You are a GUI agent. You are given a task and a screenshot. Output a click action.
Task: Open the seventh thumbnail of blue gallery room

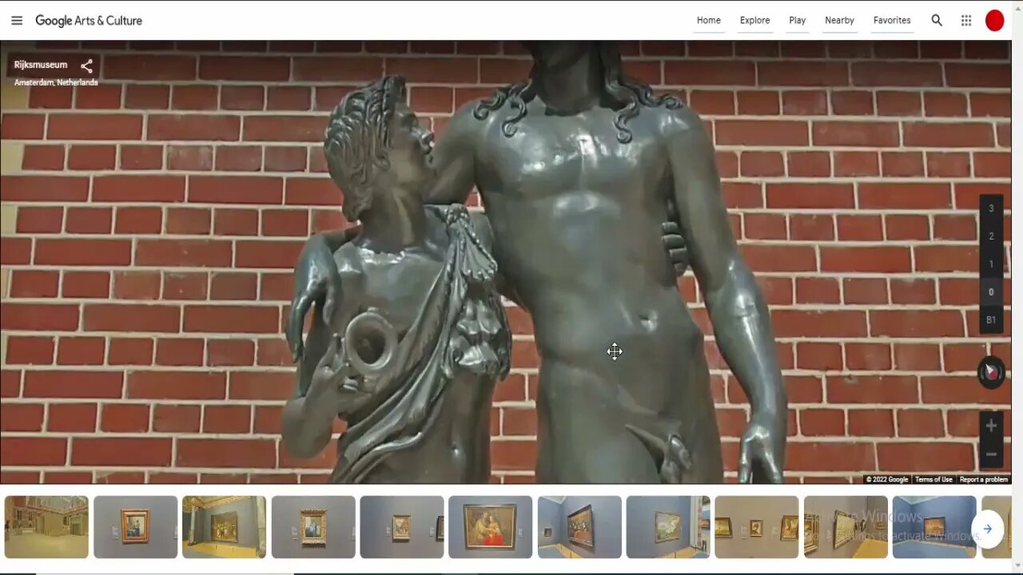point(579,527)
